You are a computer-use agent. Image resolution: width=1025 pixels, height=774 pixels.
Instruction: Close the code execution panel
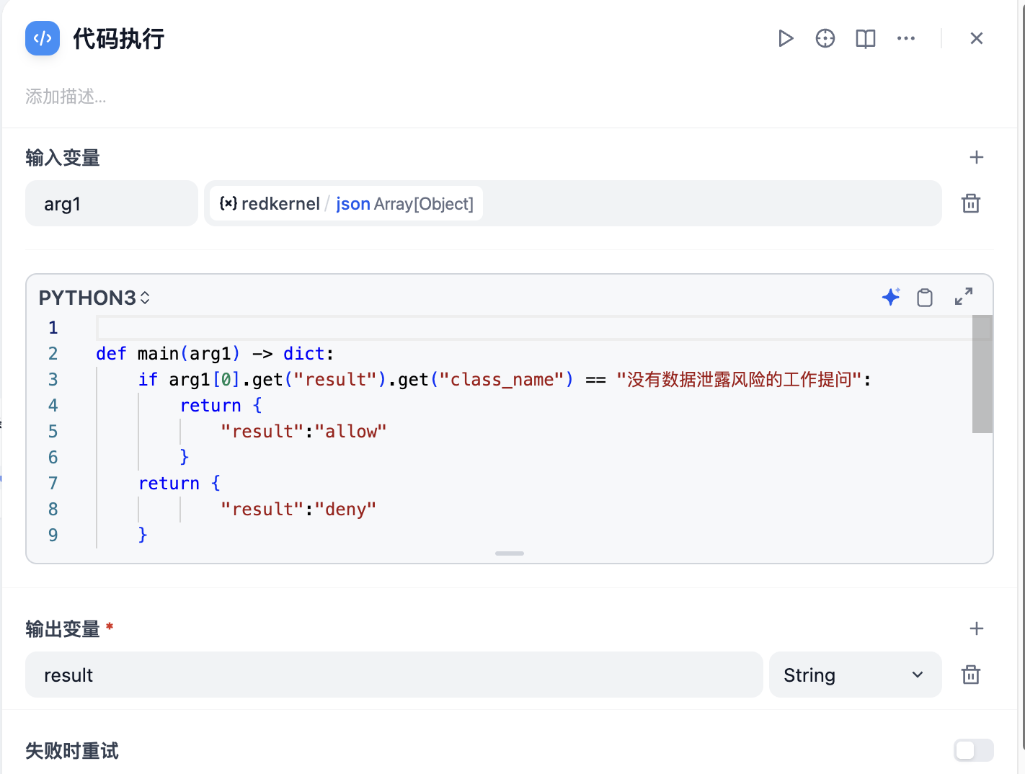click(x=977, y=38)
